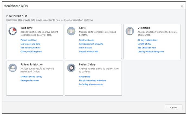Open Multiple choice survey link
Screen dimensions: 187x115
[31, 77]
